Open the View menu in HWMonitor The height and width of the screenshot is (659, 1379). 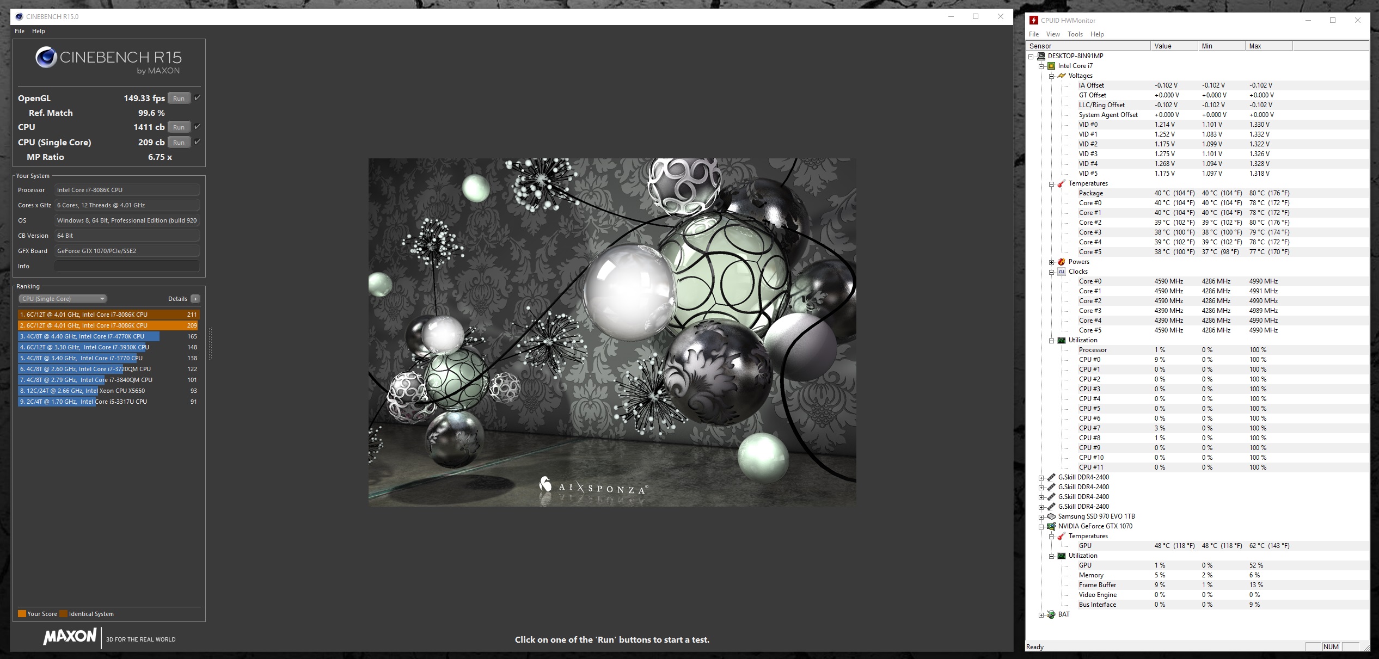pyautogui.click(x=1053, y=34)
